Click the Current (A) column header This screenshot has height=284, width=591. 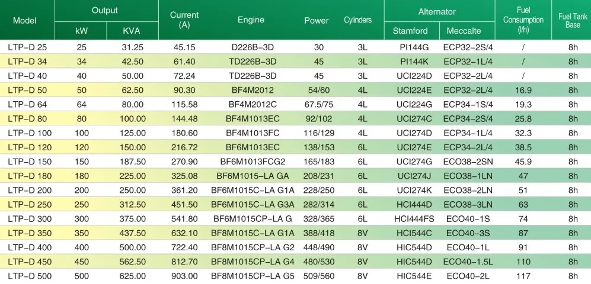tap(184, 20)
